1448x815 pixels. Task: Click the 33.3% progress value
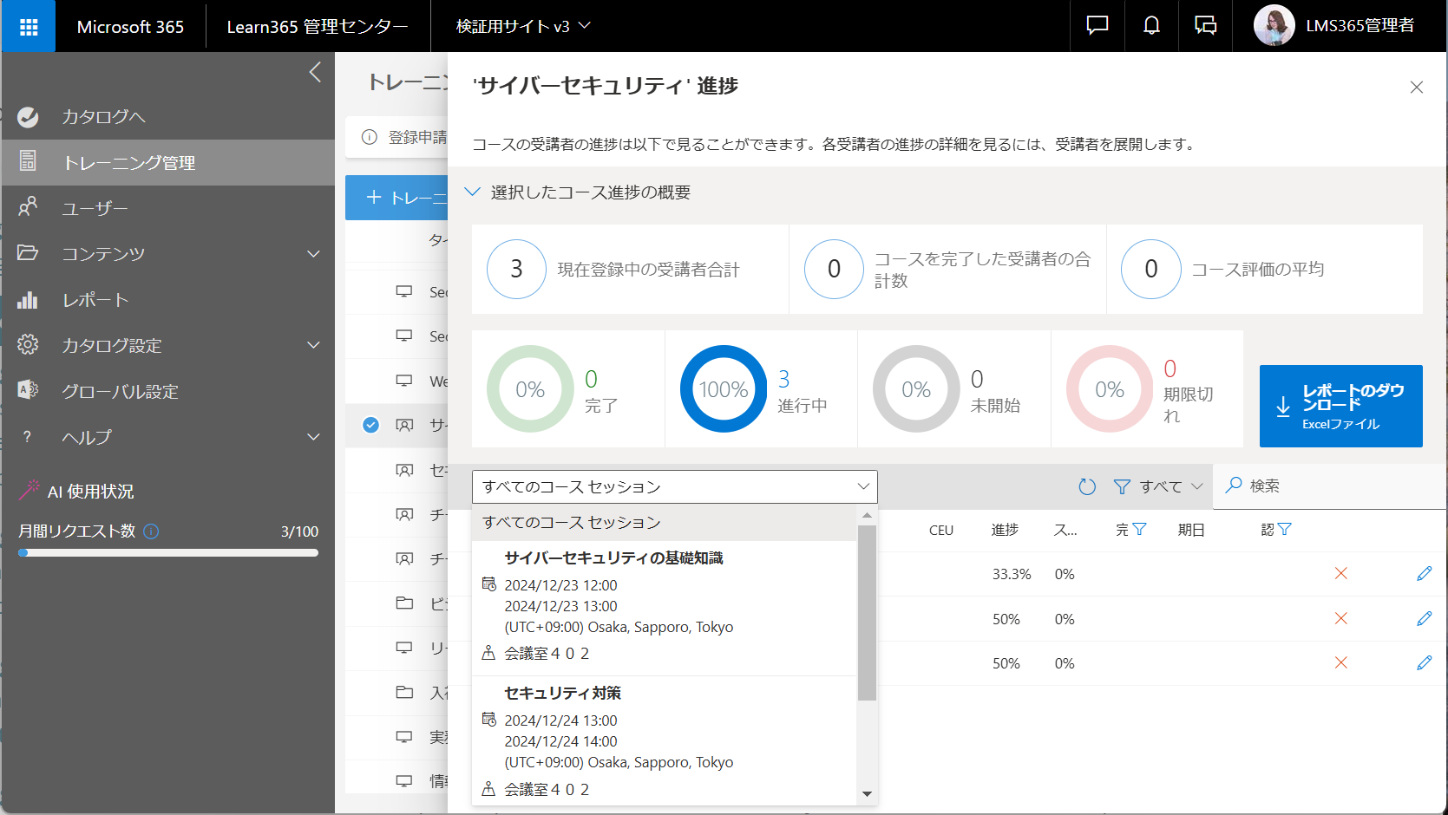[x=1012, y=575]
